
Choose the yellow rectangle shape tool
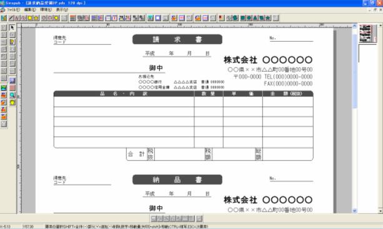coord(30,18)
